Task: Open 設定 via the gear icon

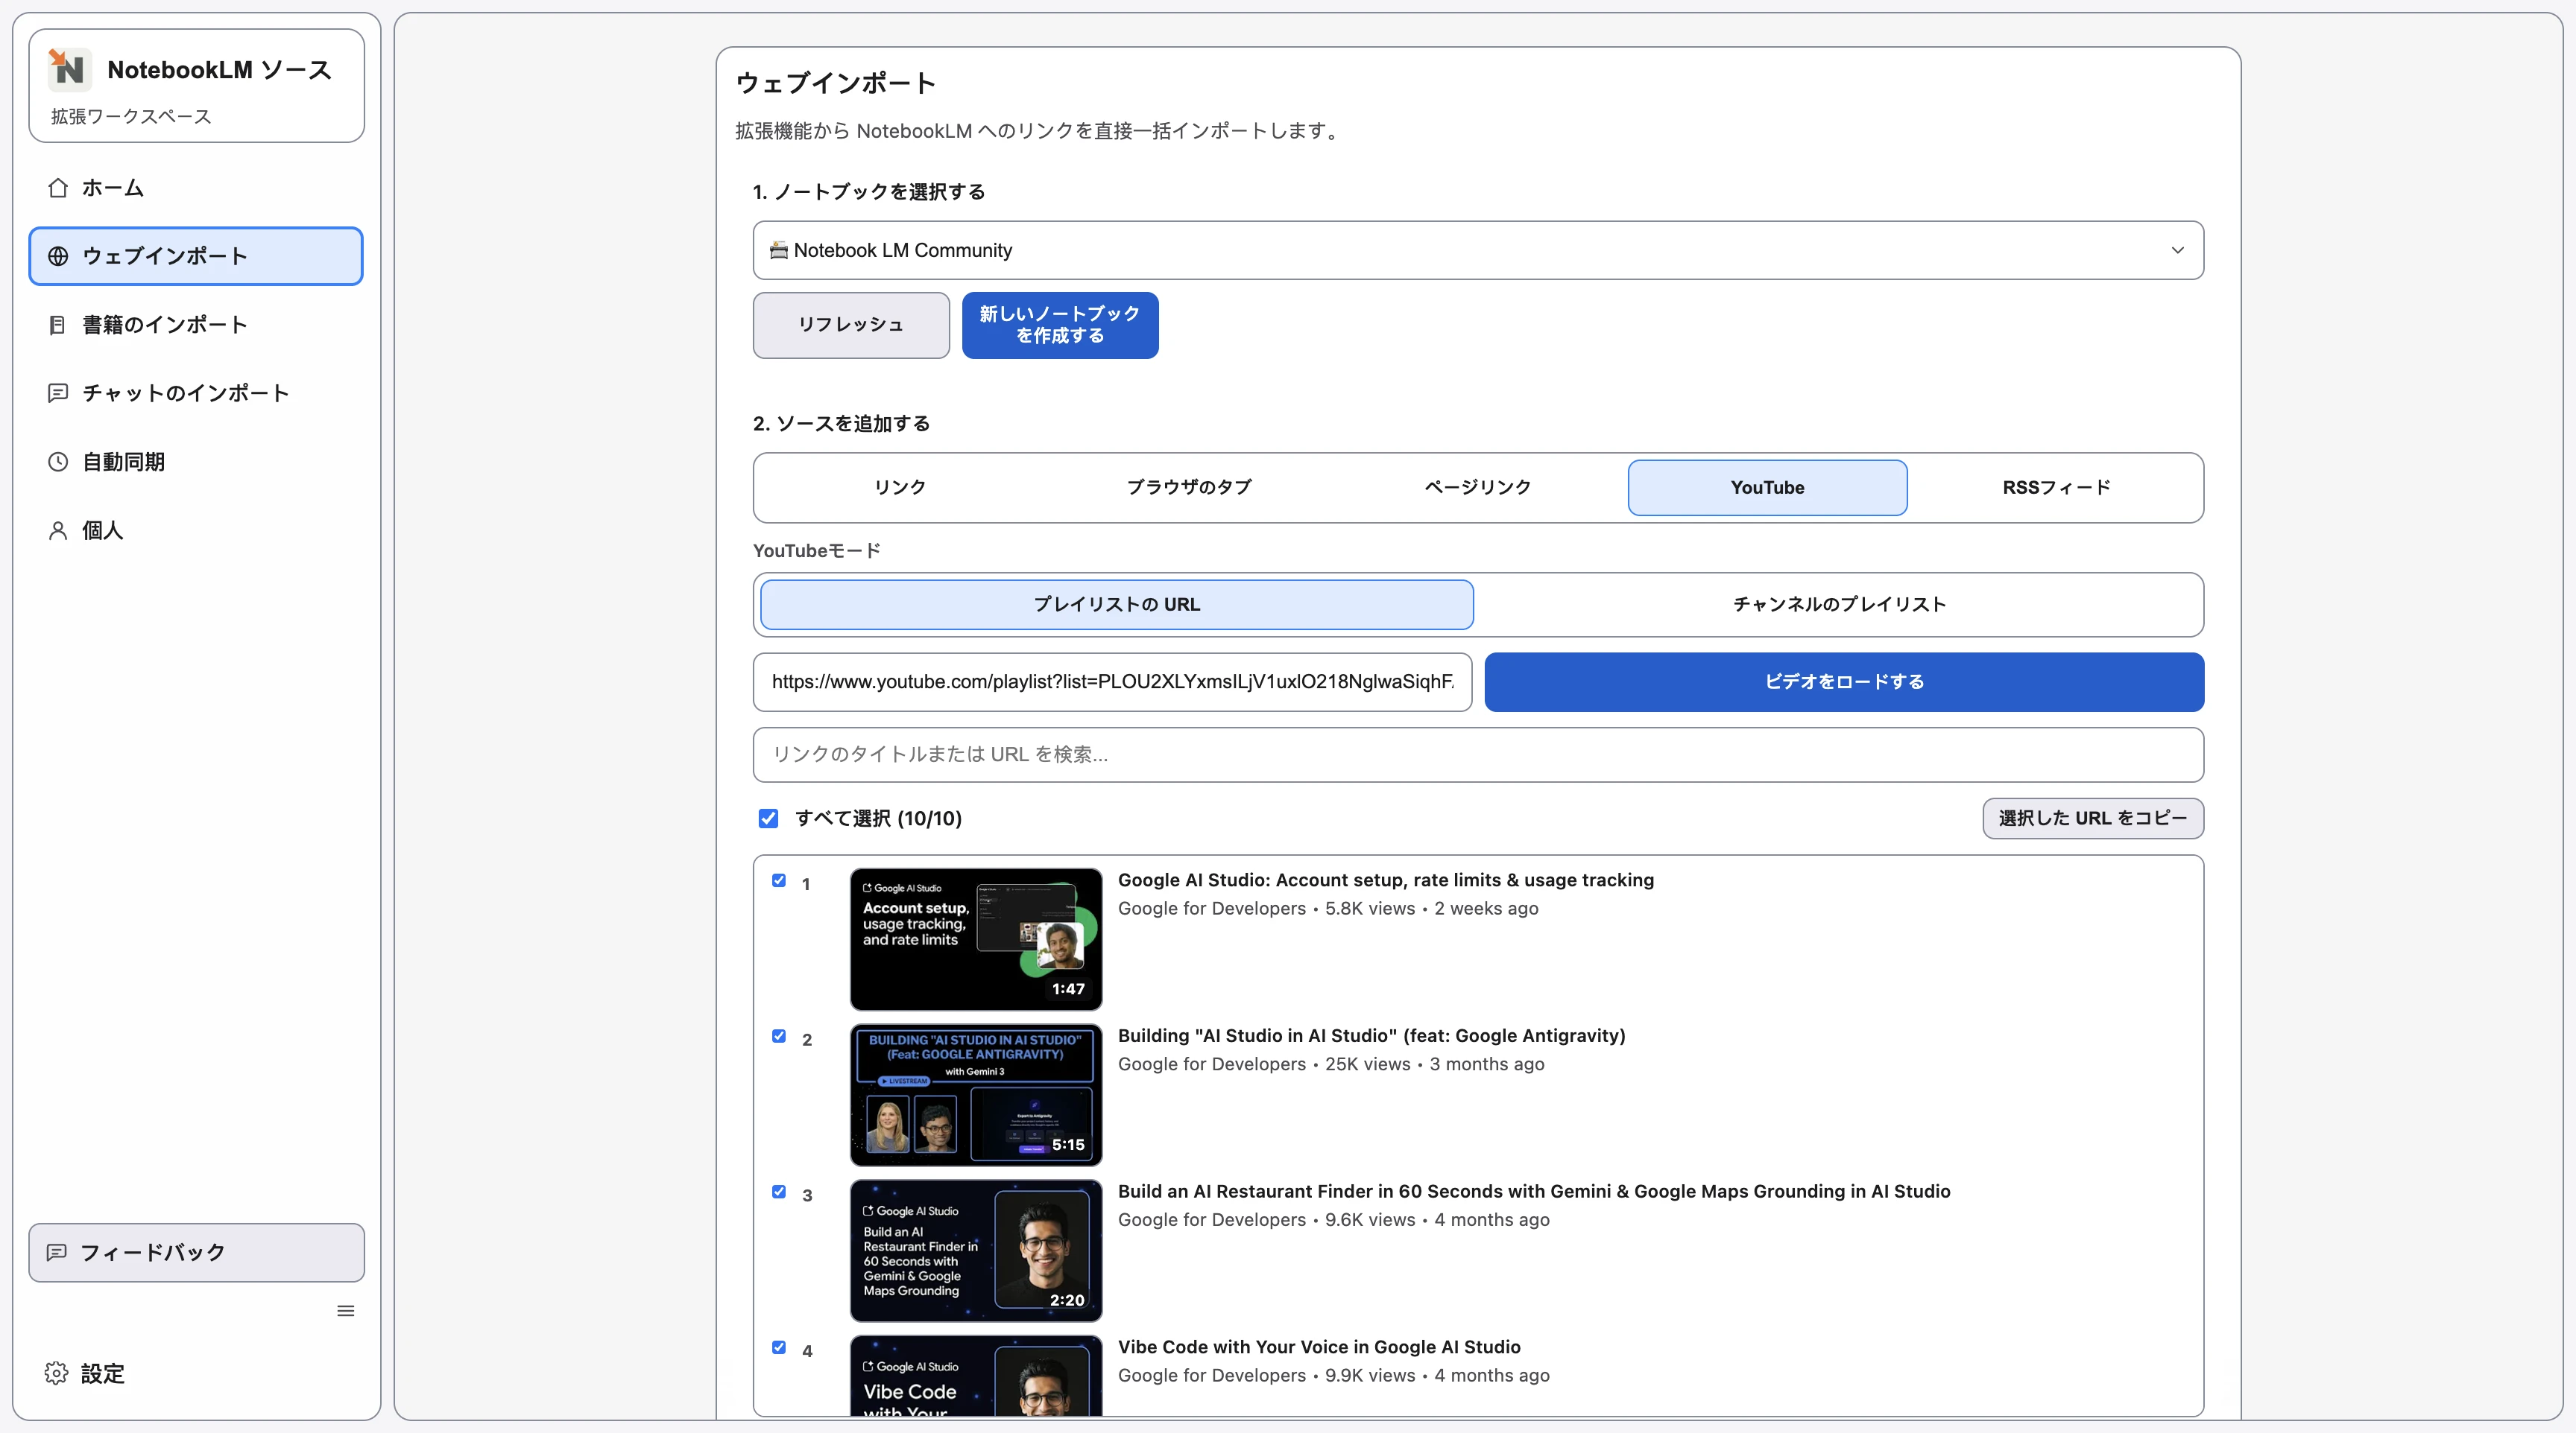Action: [56, 1373]
